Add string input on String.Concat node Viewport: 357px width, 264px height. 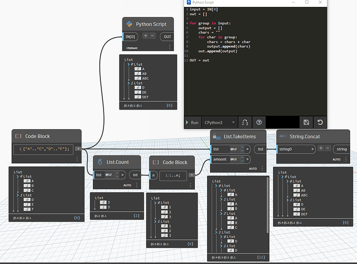pos(322,149)
